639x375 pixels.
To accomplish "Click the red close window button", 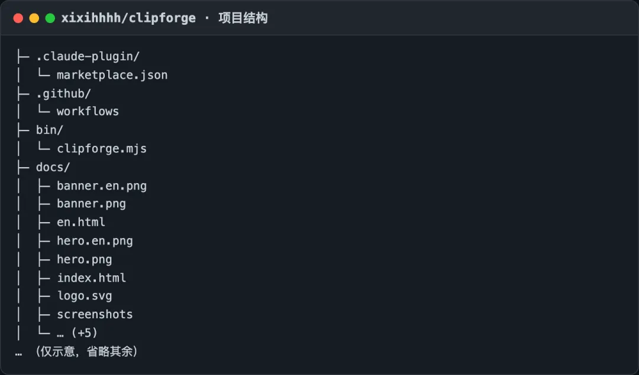I will (18, 18).
